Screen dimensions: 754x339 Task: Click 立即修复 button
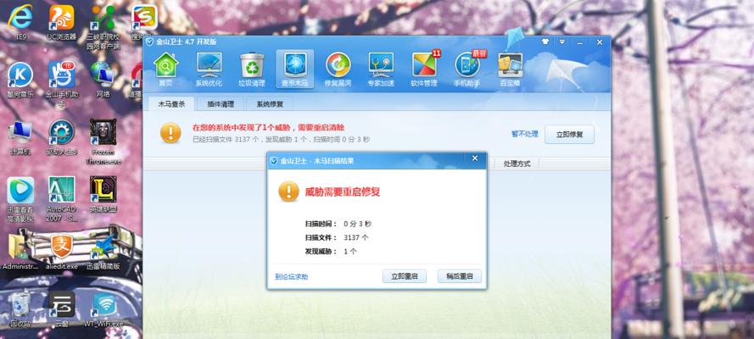[x=569, y=135]
